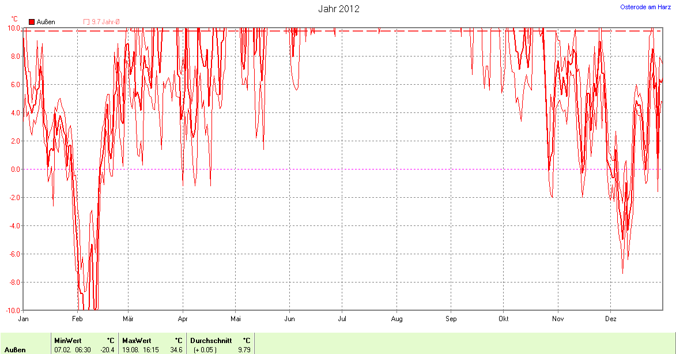Image resolution: width=676 pixels, height=354 pixels.
Task: Click the Außen row label in table
Action: click(15, 350)
